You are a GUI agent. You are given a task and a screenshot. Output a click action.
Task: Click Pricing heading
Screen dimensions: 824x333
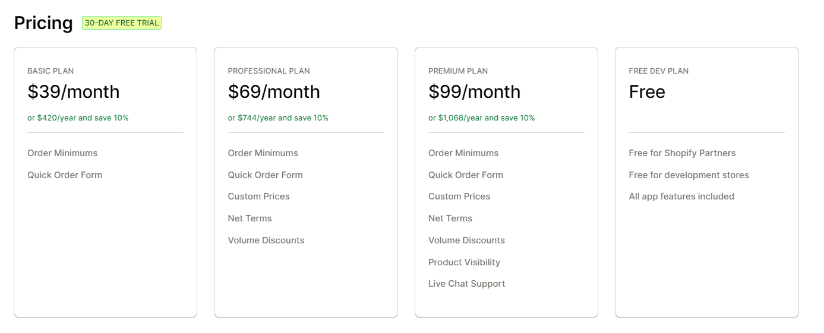click(x=43, y=23)
